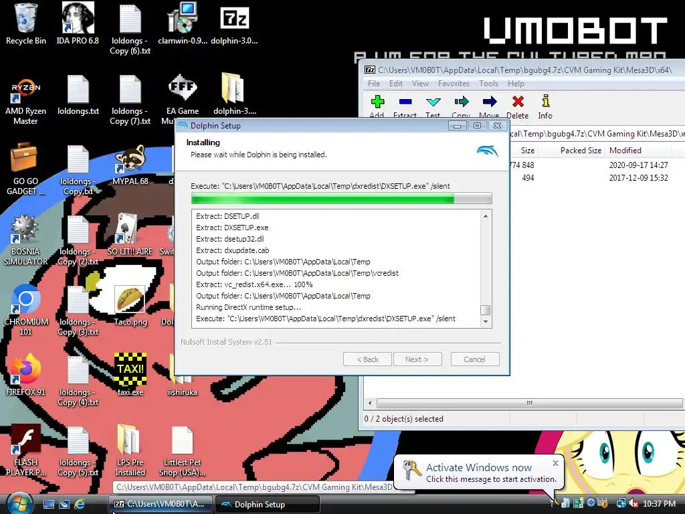
Task: Select the FIREFOX 91 shortcut
Action: point(26,375)
